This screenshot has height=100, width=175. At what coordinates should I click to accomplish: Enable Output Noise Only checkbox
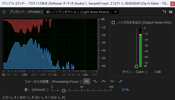113,23
